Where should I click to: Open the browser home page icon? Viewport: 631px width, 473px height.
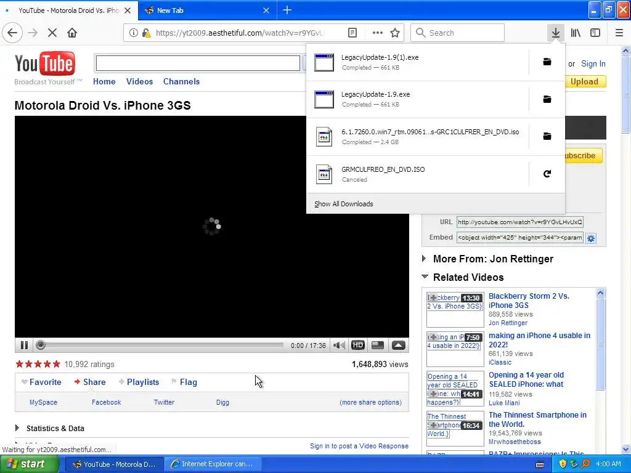click(x=72, y=33)
